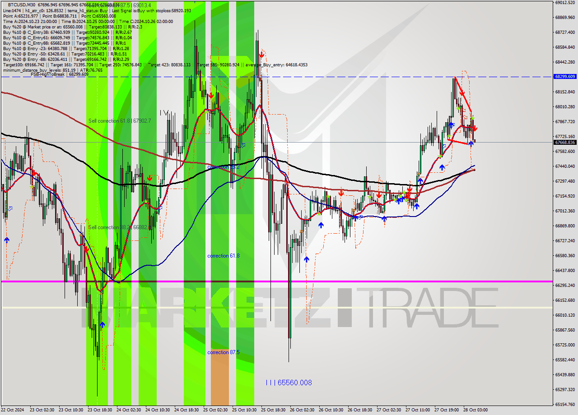578x415 pixels.
Task: Click '24 Oct 10:30' on the time axis
Action: coord(158,410)
